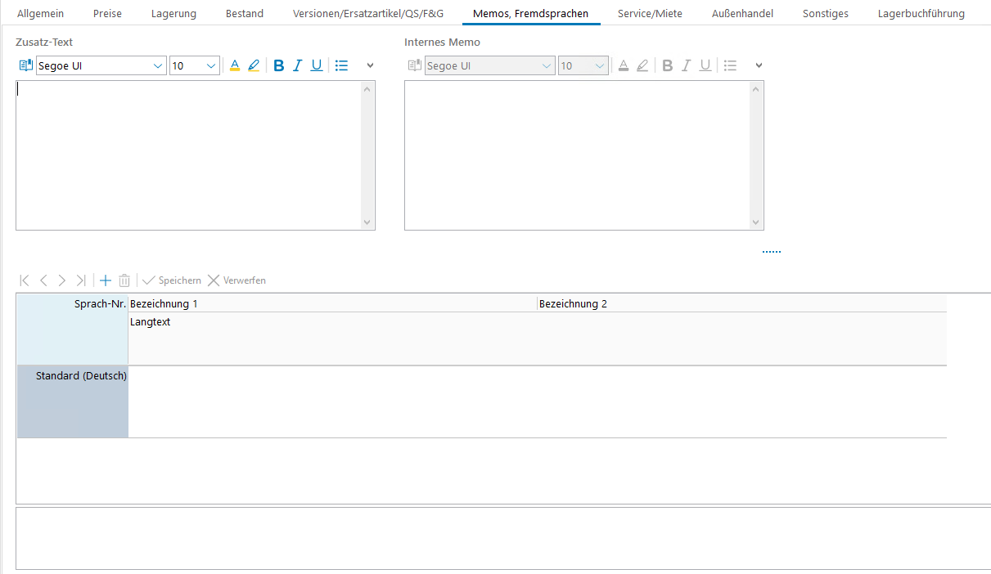Open the Lagerbuchführung tab

tap(921, 14)
